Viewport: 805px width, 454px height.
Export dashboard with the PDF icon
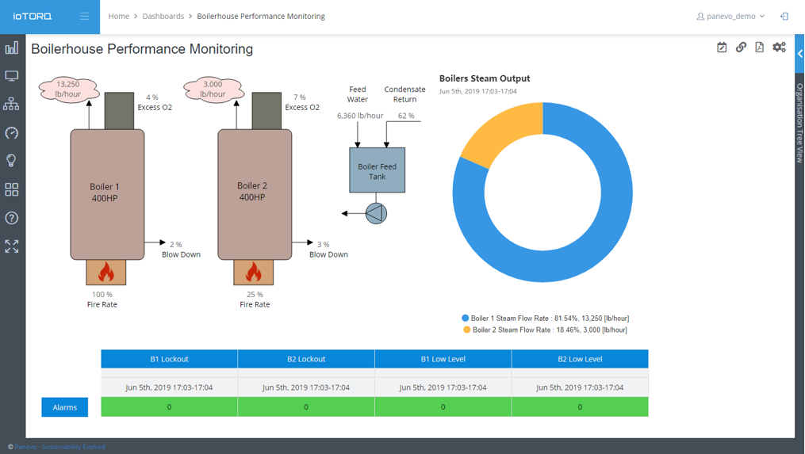[x=759, y=48]
